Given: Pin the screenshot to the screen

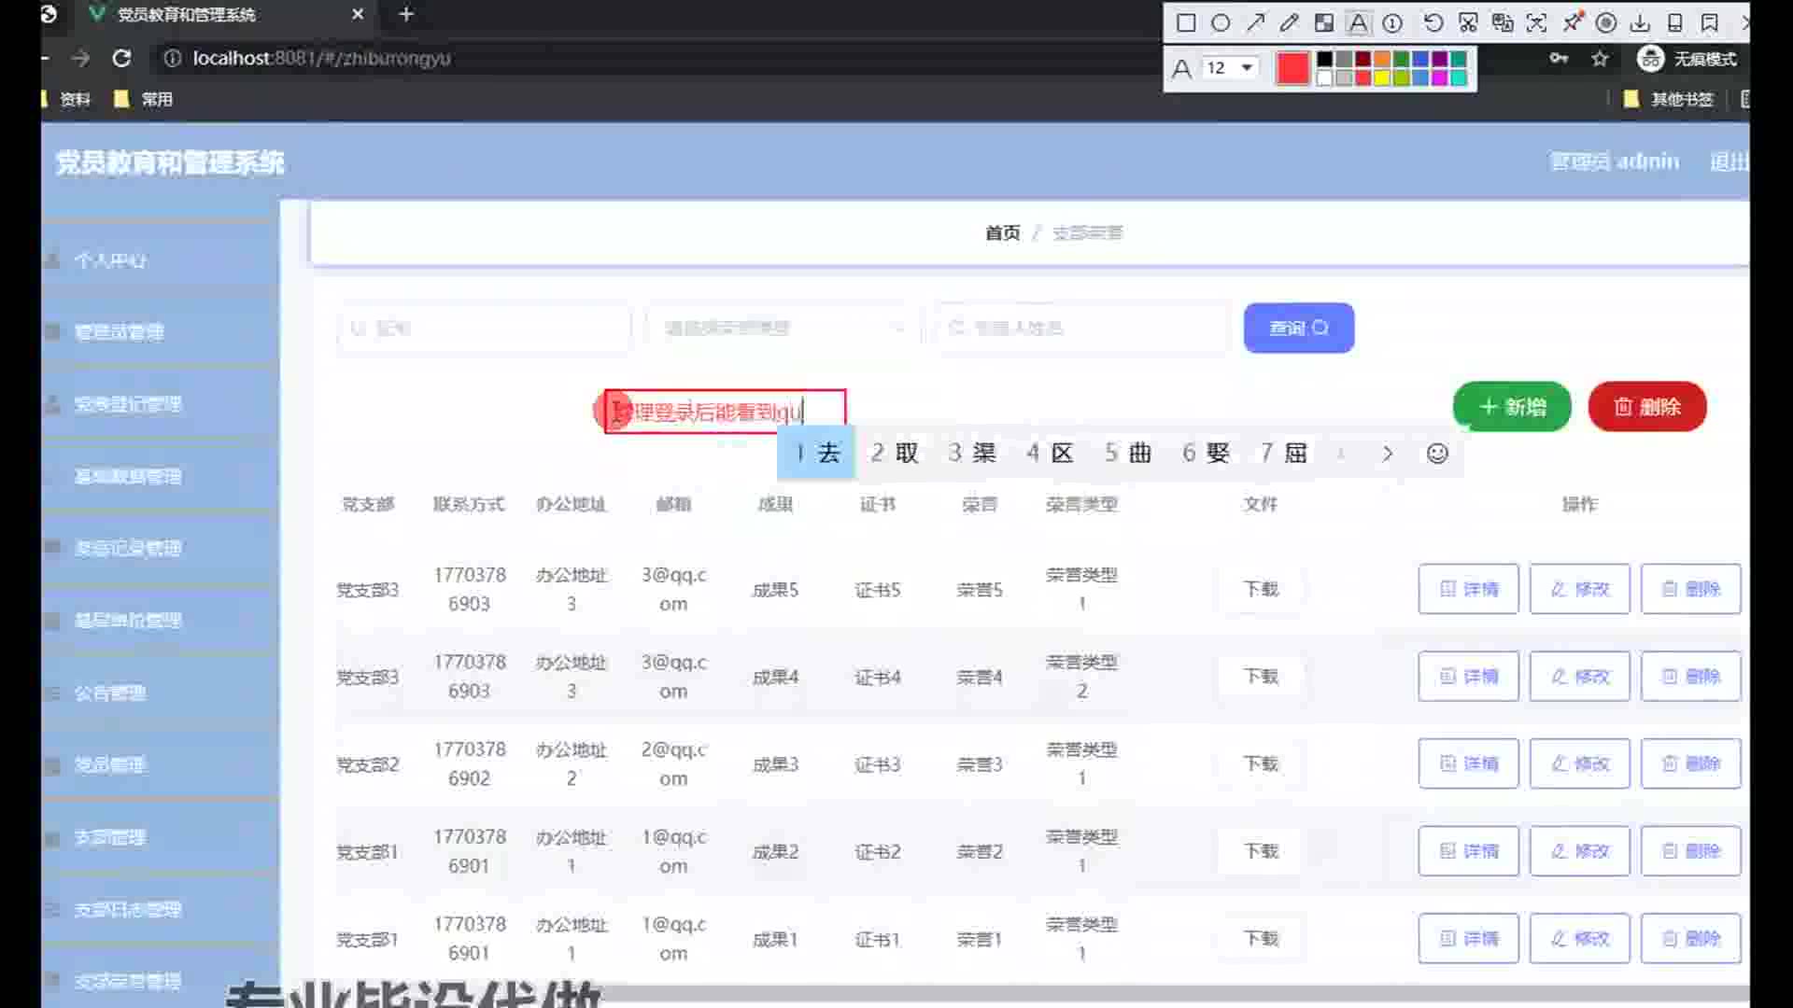Looking at the screenshot, I should tap(1573, 23).
